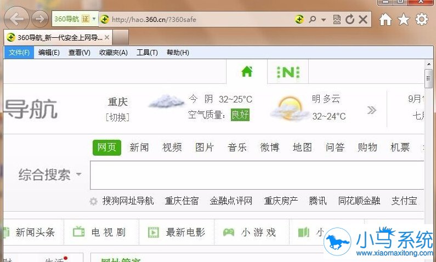
Task: Open the 重庆住宿 link
Action: pyautogui.click(x=182, y=201)
